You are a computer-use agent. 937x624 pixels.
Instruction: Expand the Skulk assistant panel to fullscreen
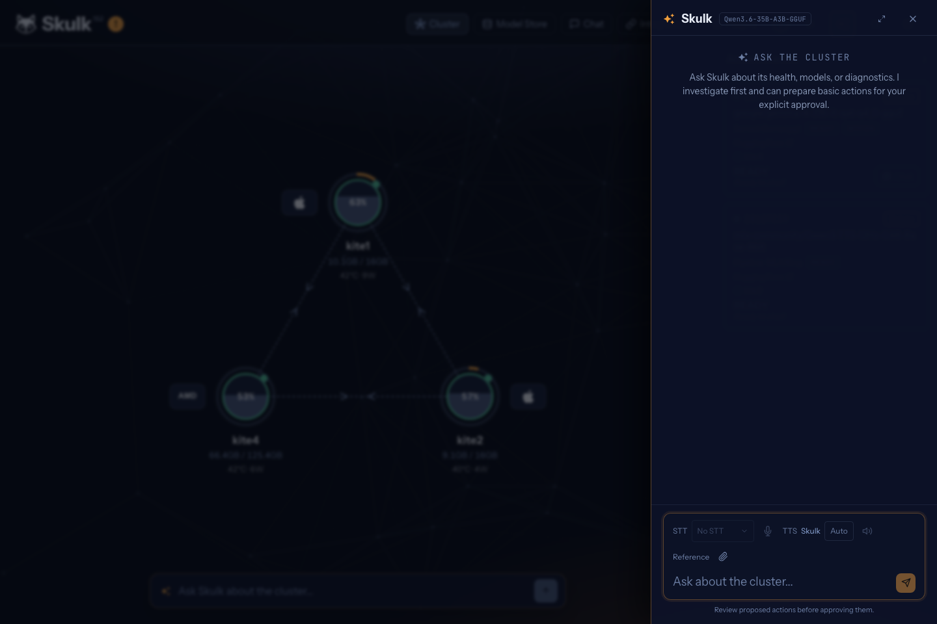882,19
